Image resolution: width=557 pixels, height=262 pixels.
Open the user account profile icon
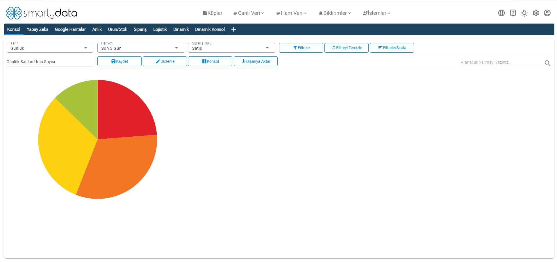[547, 13]
